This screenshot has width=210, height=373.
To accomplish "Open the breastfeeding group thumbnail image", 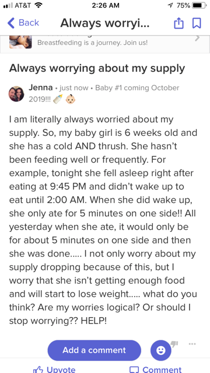I will (20, 42).
